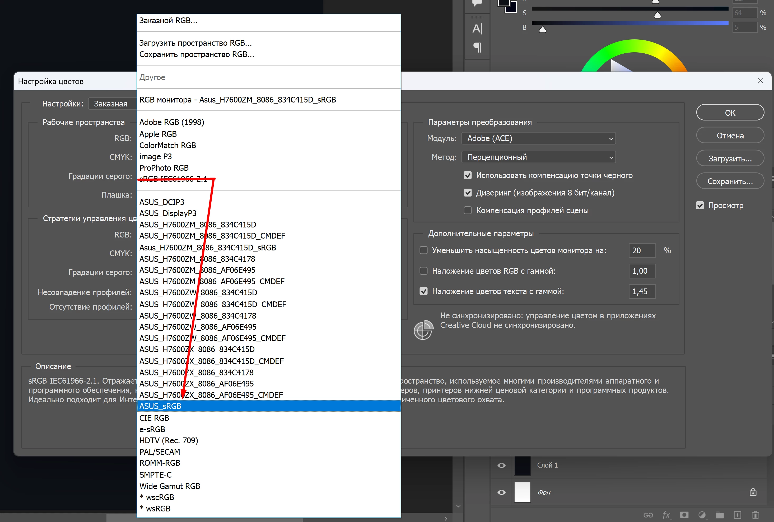Open the Модуль Adobe (ACE) dropdown

click(x=538, y=138)
